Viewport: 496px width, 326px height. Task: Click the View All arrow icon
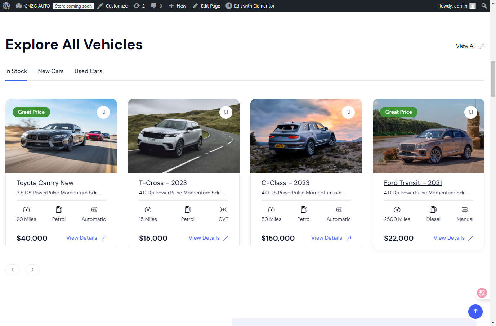point(482,46)
